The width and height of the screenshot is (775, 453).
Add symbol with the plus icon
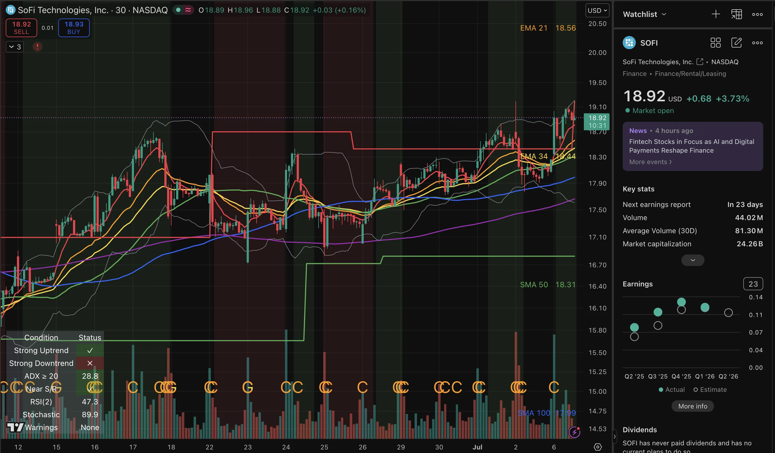pos(716,14)
